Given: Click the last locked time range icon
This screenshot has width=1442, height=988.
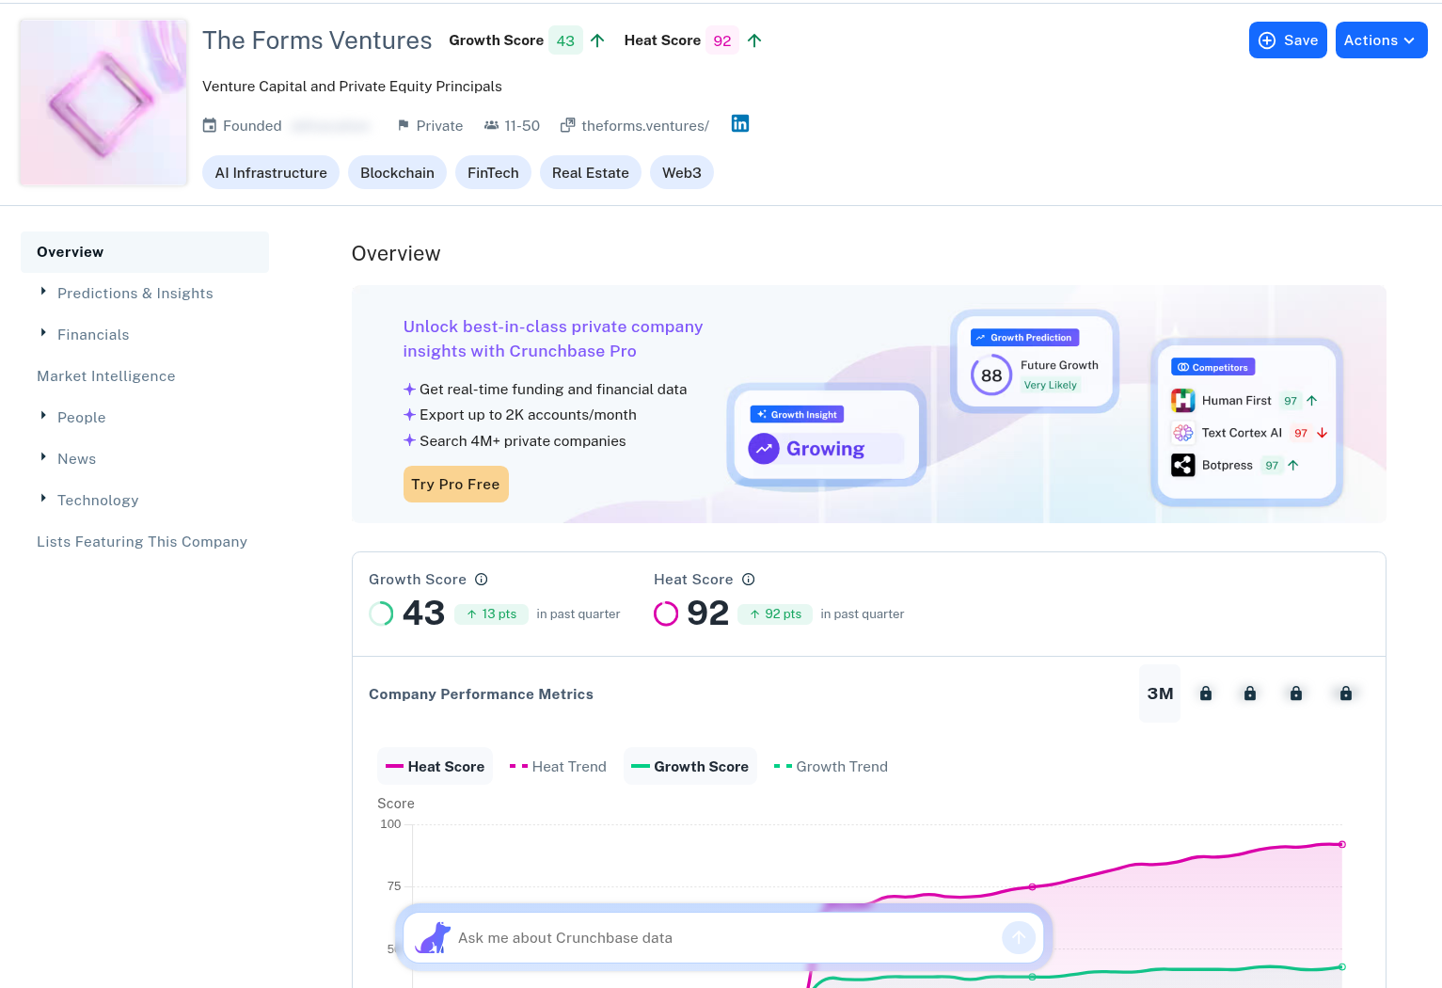Looking at the screenshot, I should tap(1345, 693).
